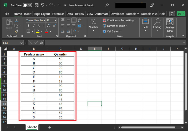This screenshot has width=188, height=131.
Task: Open Analyze Data tool
Action: pos(170,26)
